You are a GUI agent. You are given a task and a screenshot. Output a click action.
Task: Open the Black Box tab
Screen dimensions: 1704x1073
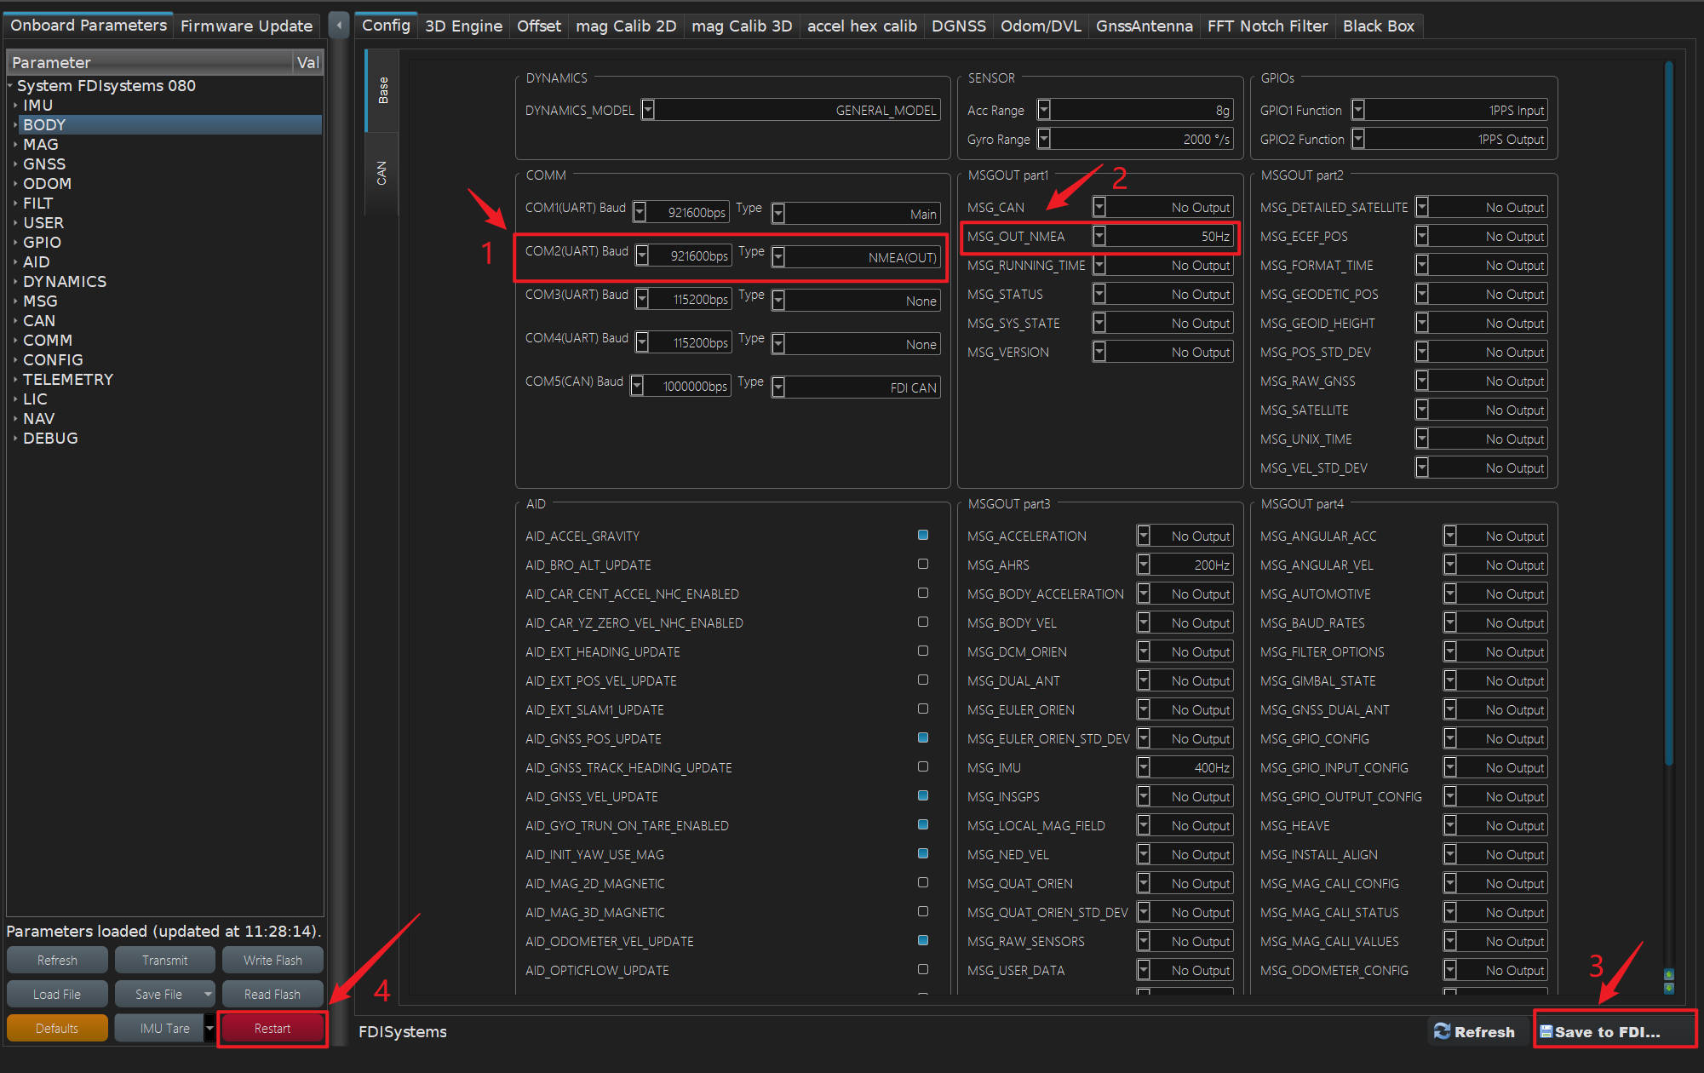point(1379,26)
